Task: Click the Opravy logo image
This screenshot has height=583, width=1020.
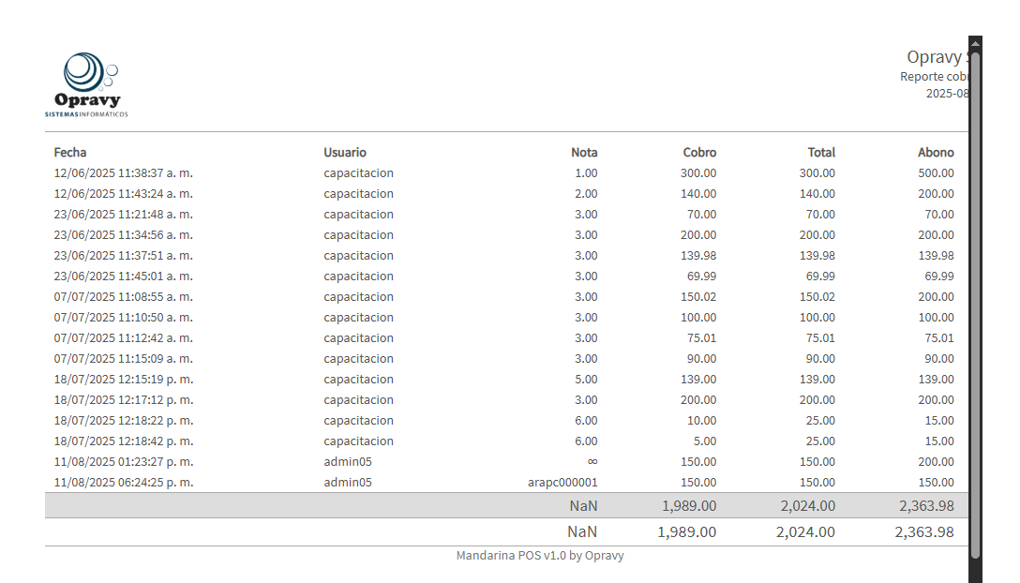Action: pos(86,84)
